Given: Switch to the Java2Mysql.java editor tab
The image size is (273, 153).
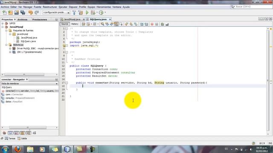Looking at the screenshot, I should pyautogui.click(x=72, y=20).
